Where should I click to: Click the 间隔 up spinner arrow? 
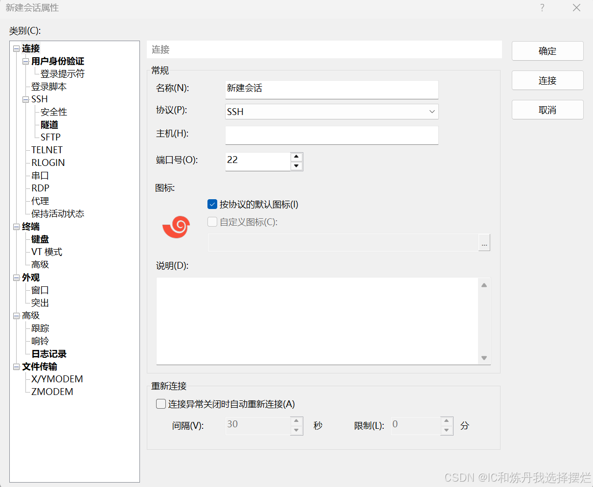click(296, 421)
